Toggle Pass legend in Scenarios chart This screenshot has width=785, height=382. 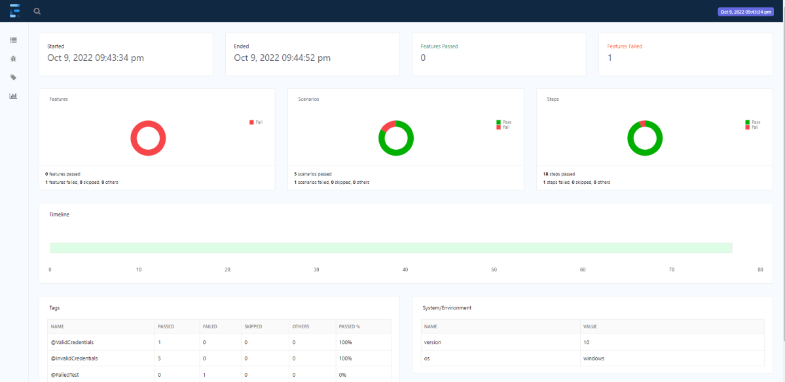coord(503,122)
